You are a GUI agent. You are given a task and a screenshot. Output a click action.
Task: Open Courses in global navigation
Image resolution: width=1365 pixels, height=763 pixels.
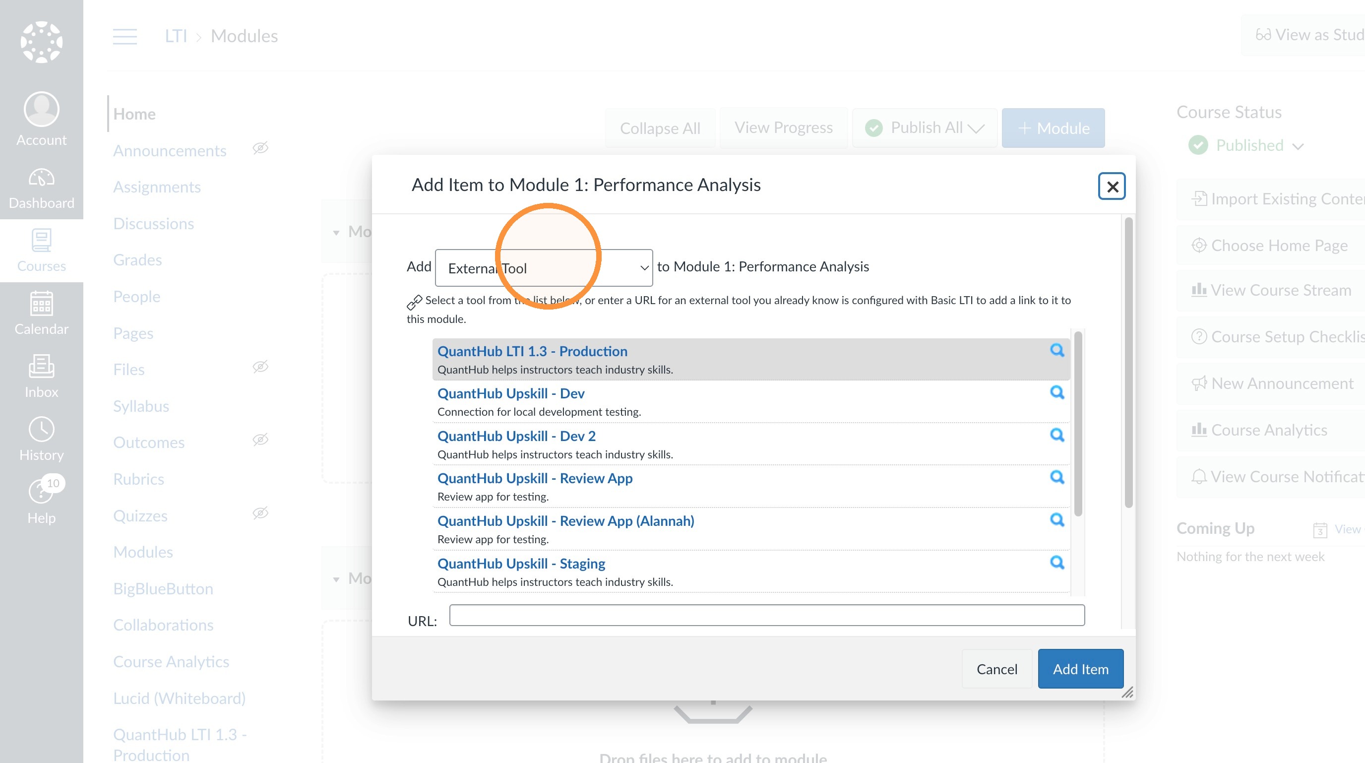(41, 251)
